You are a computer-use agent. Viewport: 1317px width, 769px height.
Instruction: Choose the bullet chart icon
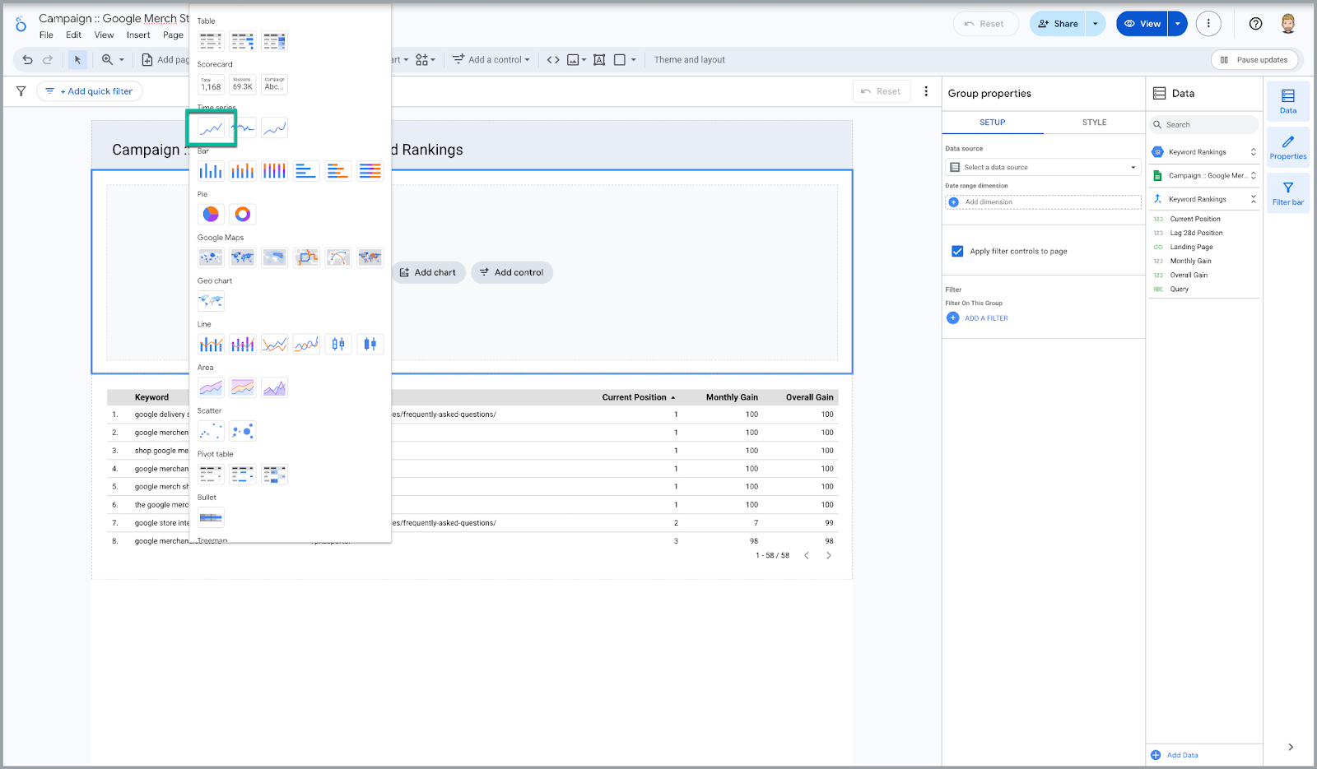pos(211,517)
